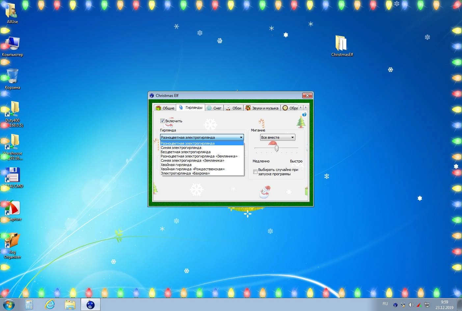Choose Синяя электрогирлянда «Земляника»
The height and width of the screenshot is (311, 462).
pos(202,160)
